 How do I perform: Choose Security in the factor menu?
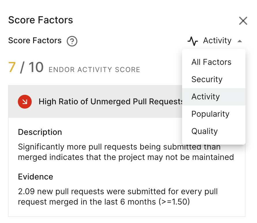click(207, 80)
